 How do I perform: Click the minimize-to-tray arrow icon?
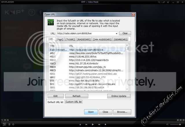pyautogui.click(x=168, y=2)
